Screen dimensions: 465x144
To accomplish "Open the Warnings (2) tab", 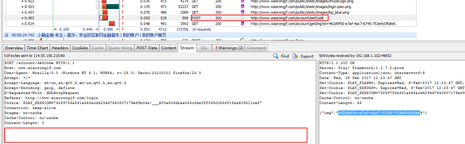I will tap(229, 48).
